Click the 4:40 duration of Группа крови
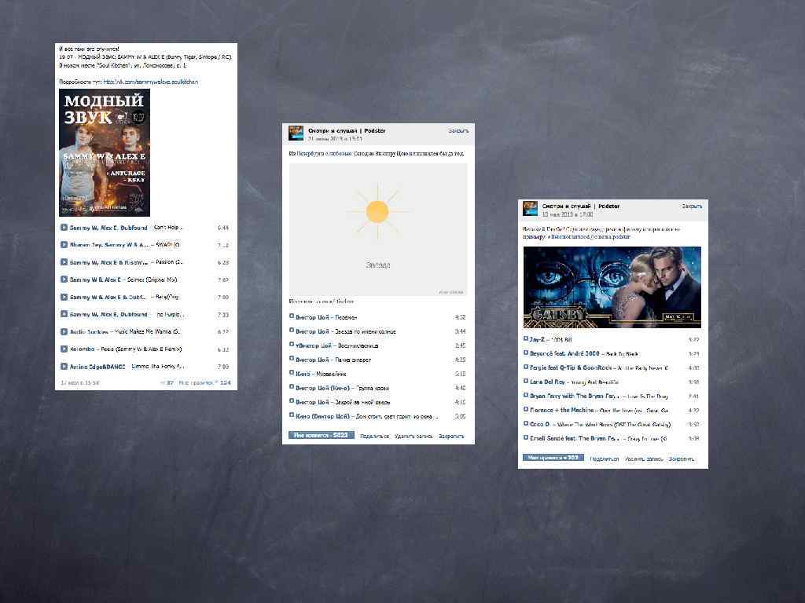805x603 pixels. click(460, 388)
